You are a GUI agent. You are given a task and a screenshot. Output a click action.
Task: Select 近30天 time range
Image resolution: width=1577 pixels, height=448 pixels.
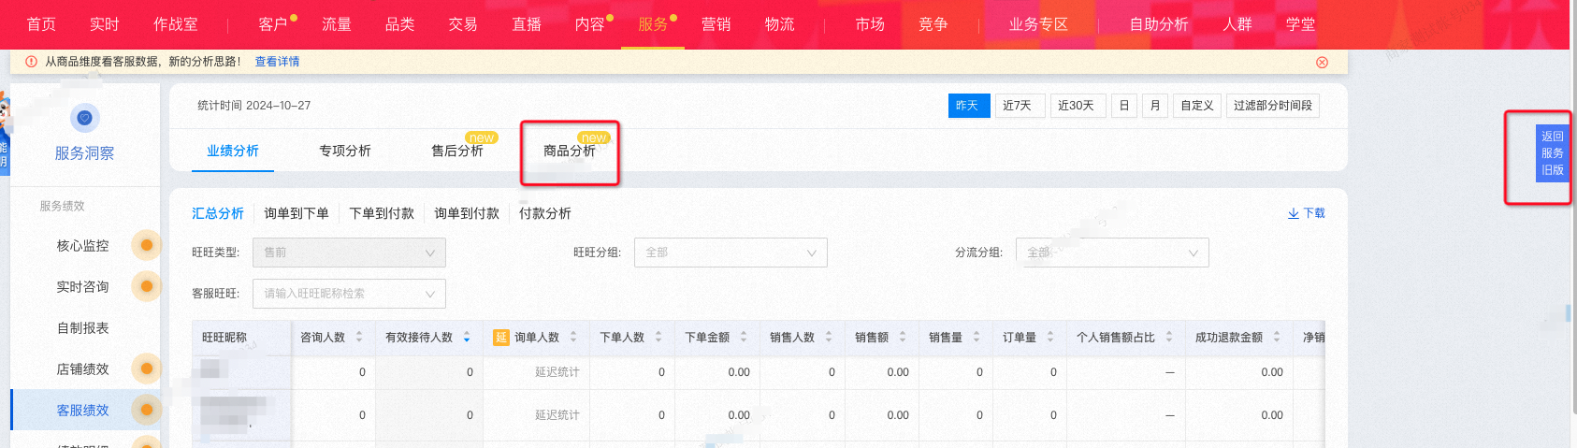coord(1077,106)
